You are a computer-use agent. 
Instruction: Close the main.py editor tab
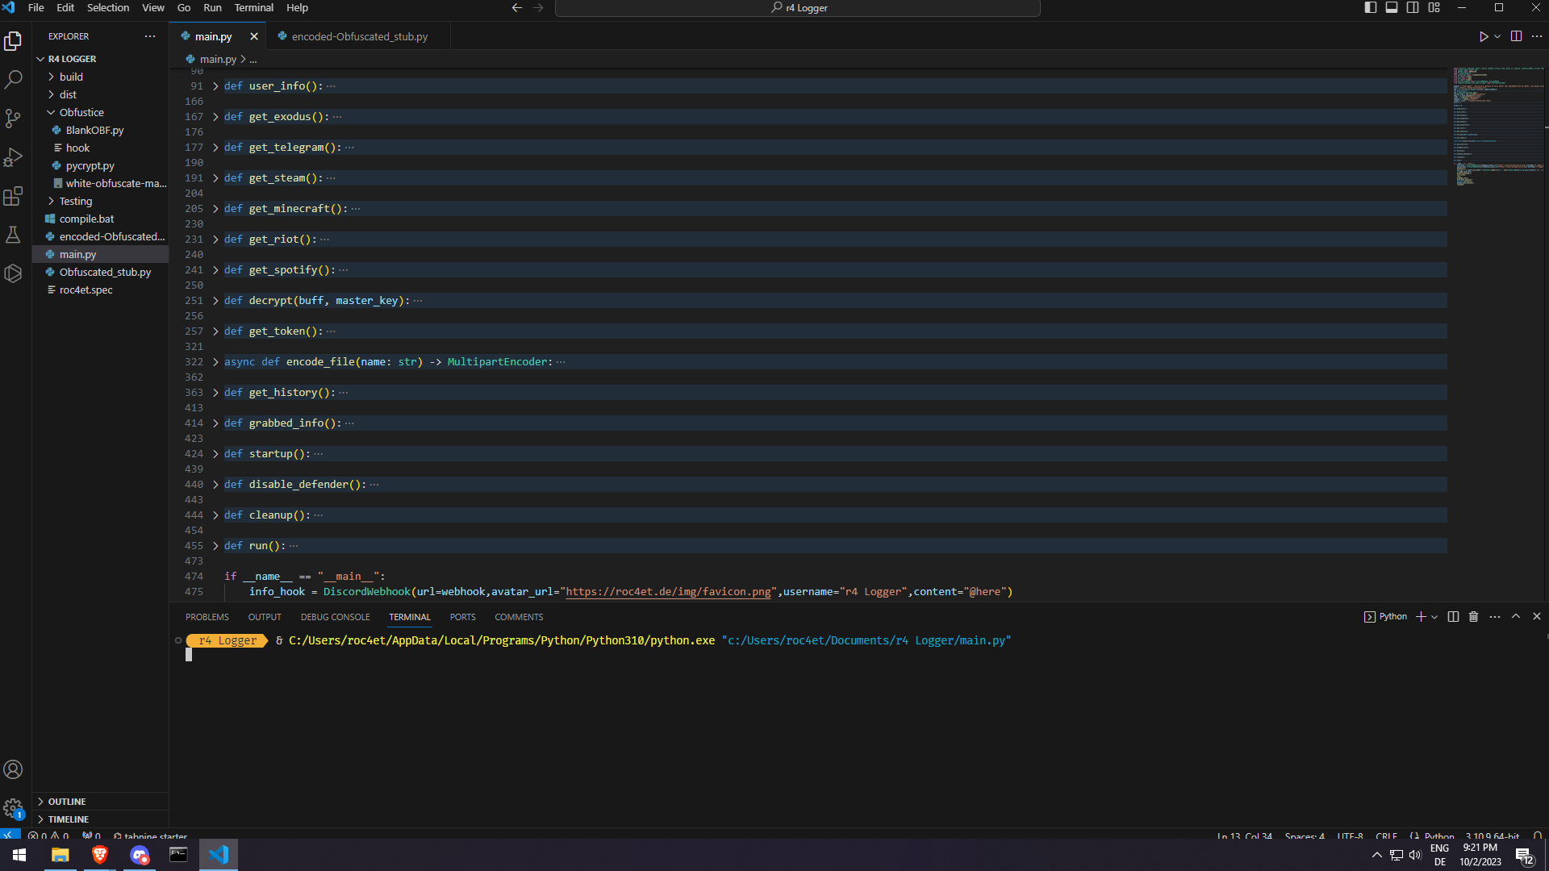254,37
